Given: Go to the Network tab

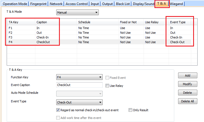Looking at the screenshot, I should pyautogui.click(x=56, y=4).
